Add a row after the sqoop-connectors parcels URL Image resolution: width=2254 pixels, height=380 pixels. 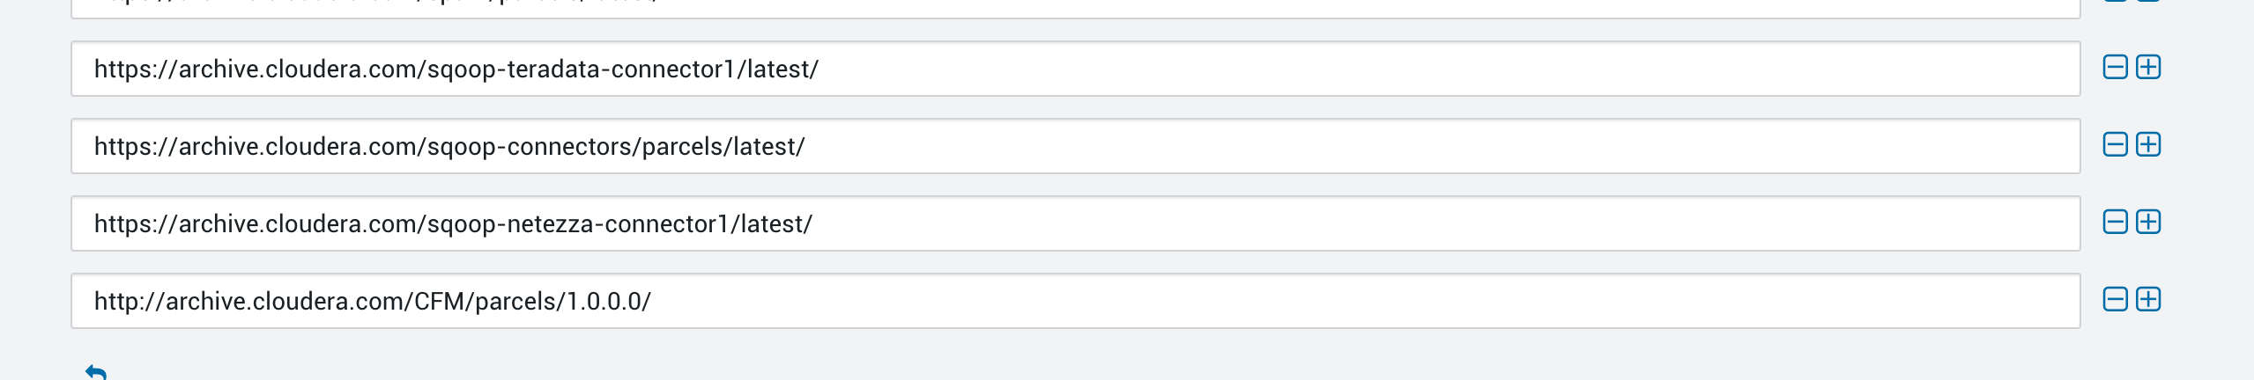2148,145
